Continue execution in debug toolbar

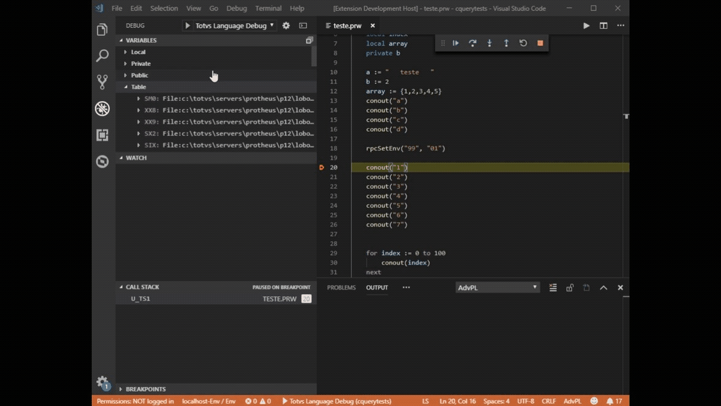pos(456,43)
